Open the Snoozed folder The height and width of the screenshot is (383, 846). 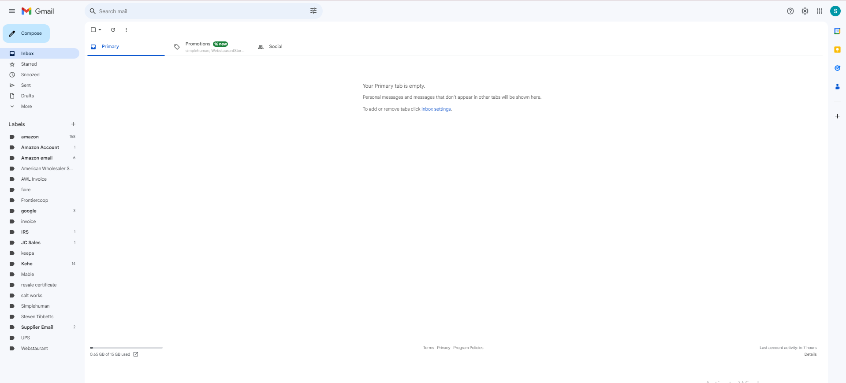(x=40, y=74)
